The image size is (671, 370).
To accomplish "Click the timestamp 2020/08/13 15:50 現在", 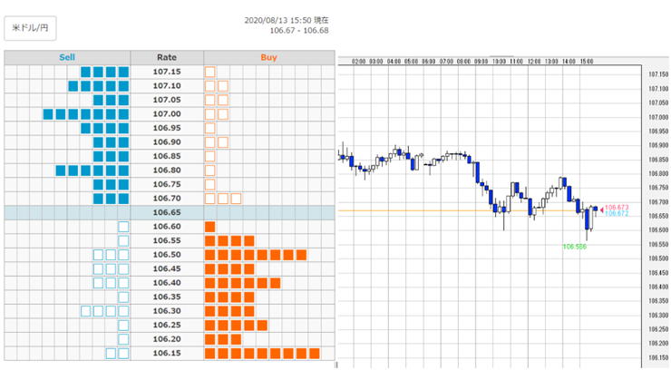I will pyautogui.click(x=287, y=20).
